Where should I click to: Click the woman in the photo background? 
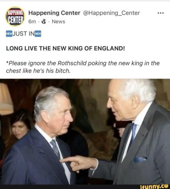tap(19, 126)
